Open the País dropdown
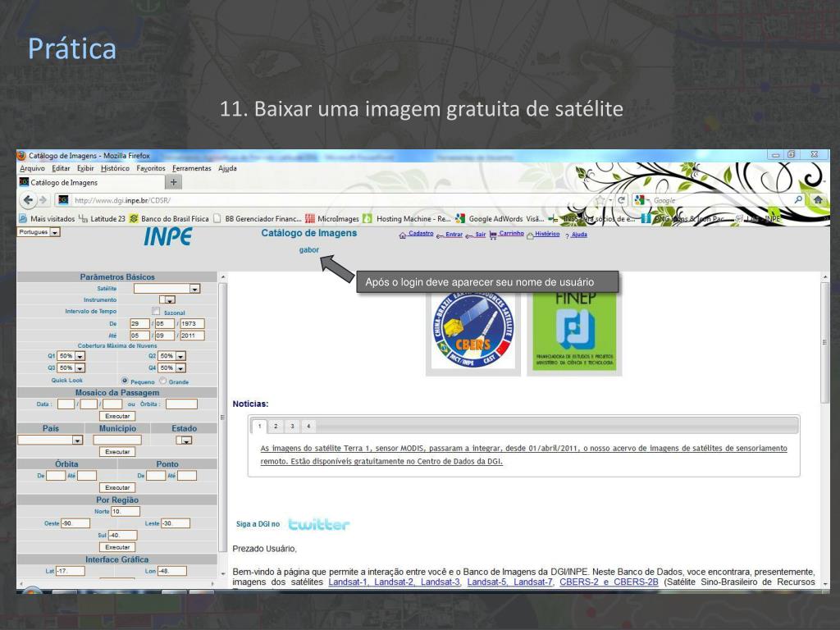Image resolution: width=840 pixels, height=630 pixels. point(50,440)
